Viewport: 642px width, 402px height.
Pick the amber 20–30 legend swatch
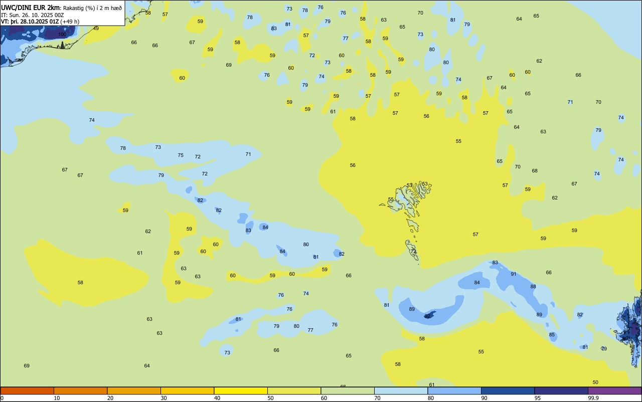click(134, 390)
